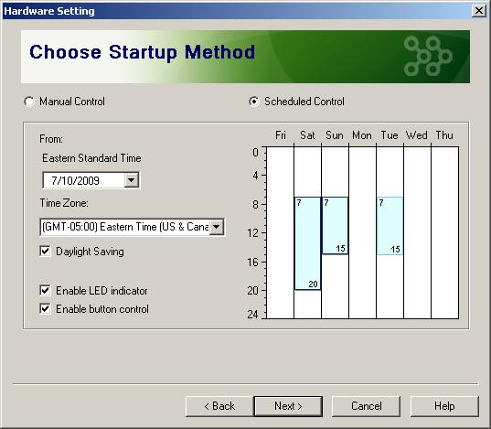The height and width of the screenshot is (429, 491).
Task: Close the Hardware Setting dialog
Action: point(478,11)
